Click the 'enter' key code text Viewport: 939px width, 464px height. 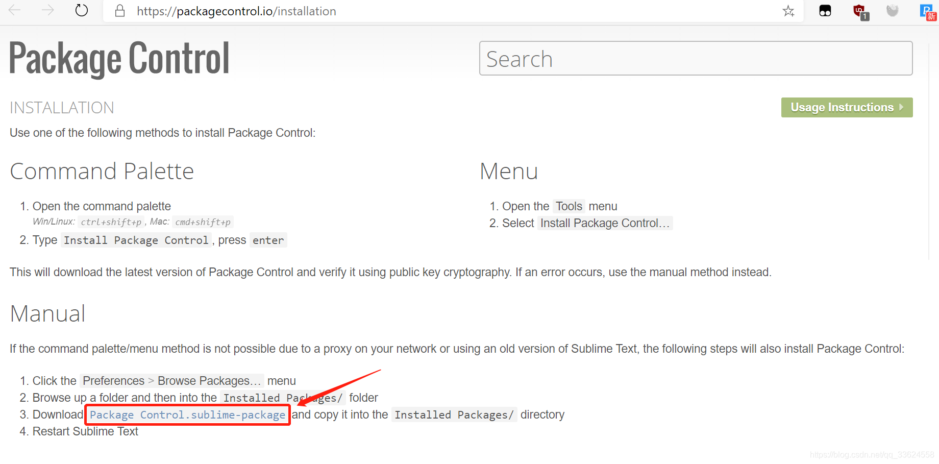(268, 240)
